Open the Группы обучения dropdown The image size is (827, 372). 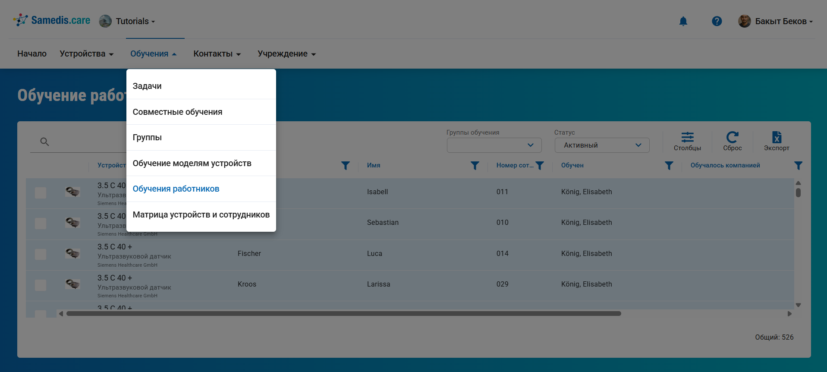[494, 145]
